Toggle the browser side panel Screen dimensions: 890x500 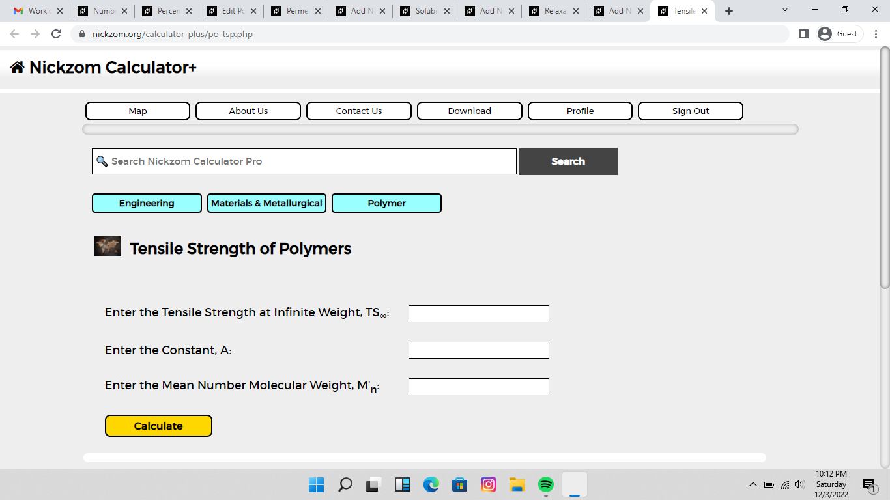click(804, 34)
